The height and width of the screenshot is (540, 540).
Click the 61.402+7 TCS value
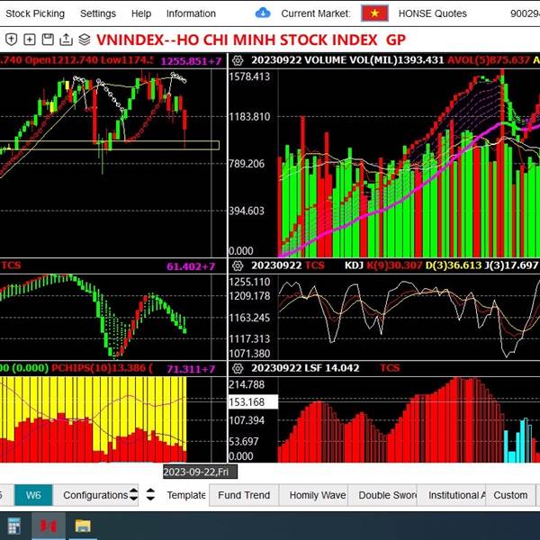click(191, 266)
